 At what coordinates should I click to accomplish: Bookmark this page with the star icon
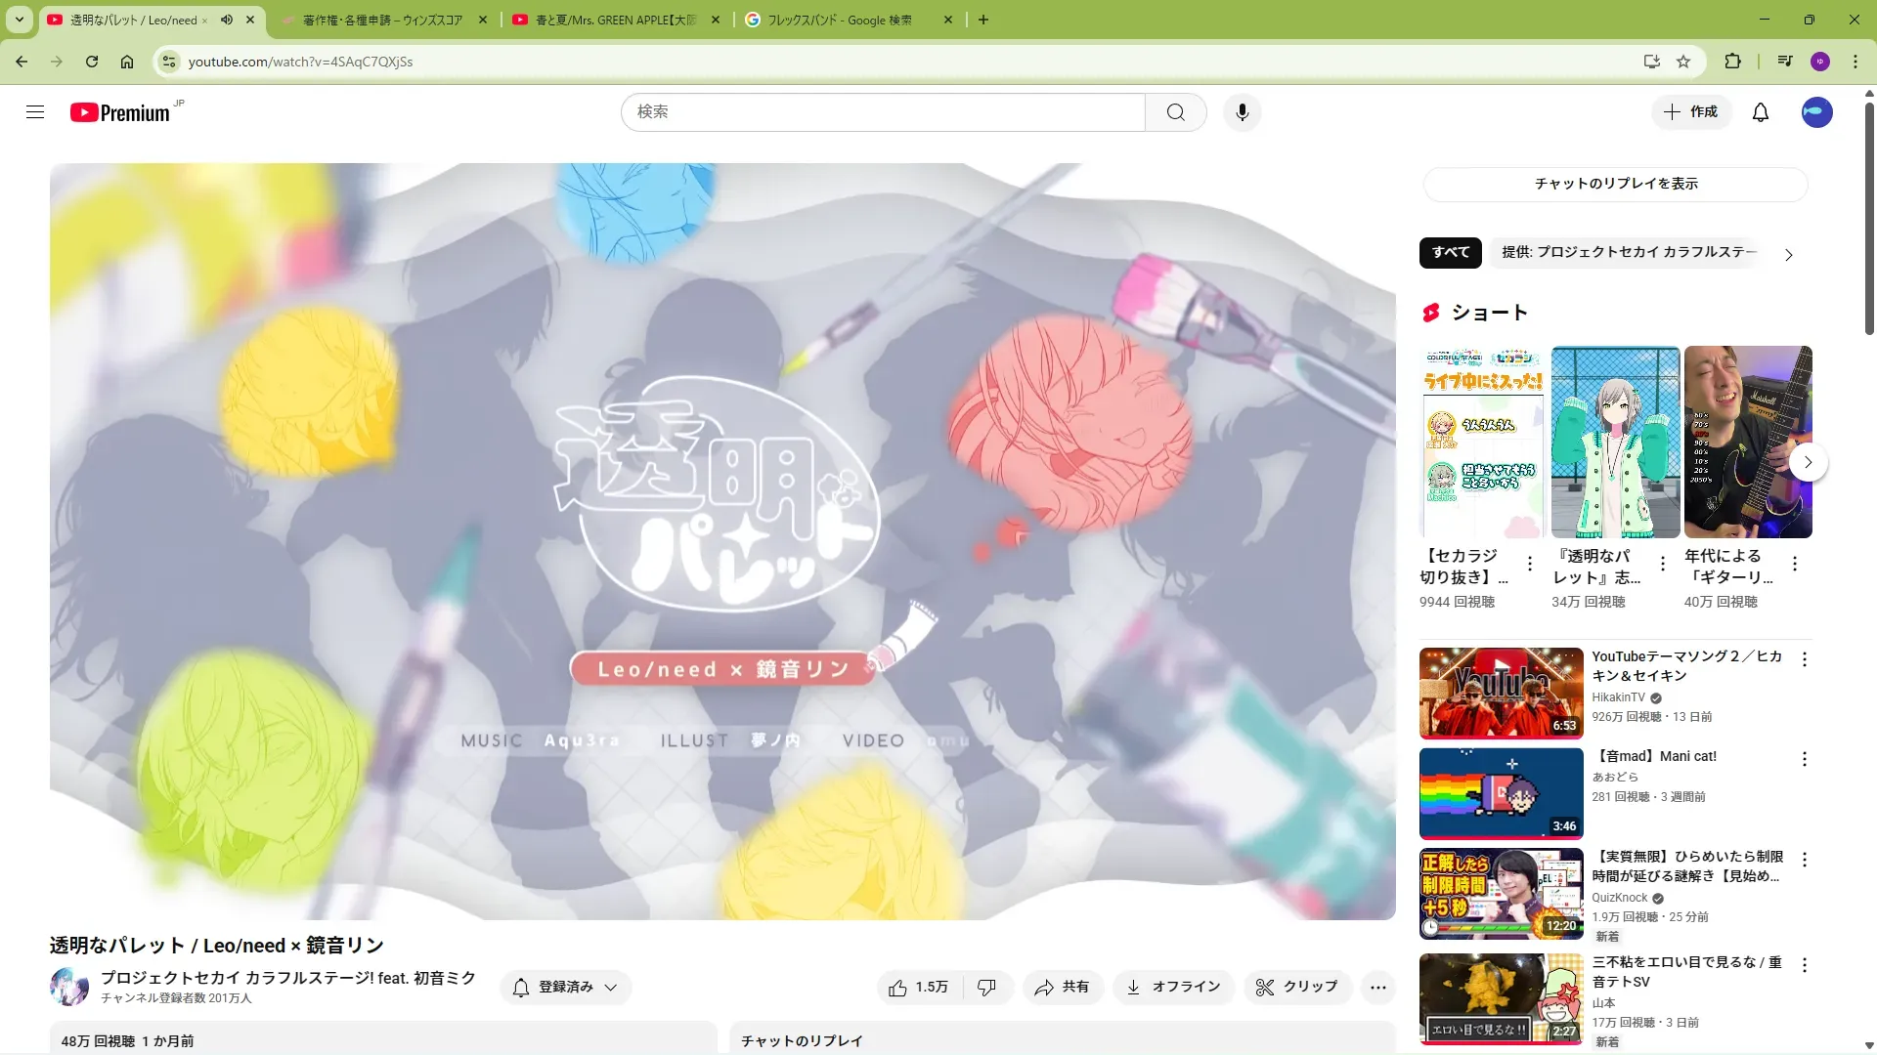coord(1683,62)
